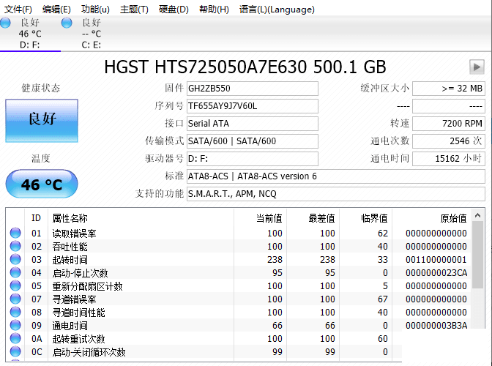
Task: Select attribute name 读取错误率
Action: (75, 234)
